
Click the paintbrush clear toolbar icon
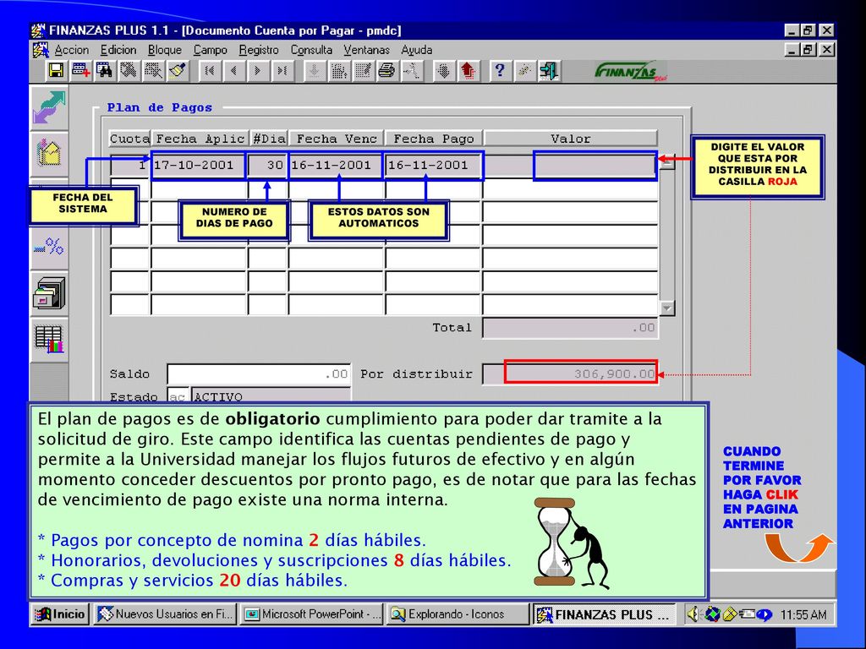[x=178, y=71]
